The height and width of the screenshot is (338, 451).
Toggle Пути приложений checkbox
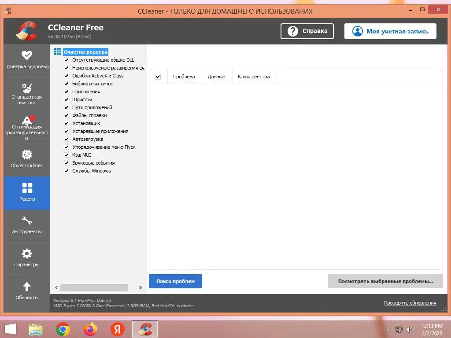(67, 107)
